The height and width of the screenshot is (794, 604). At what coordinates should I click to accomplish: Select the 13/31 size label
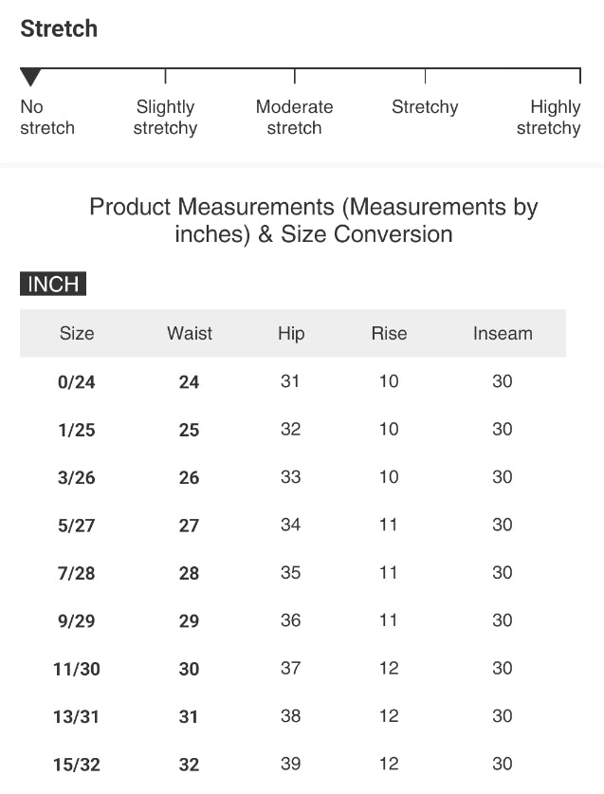tap(77, 716)
